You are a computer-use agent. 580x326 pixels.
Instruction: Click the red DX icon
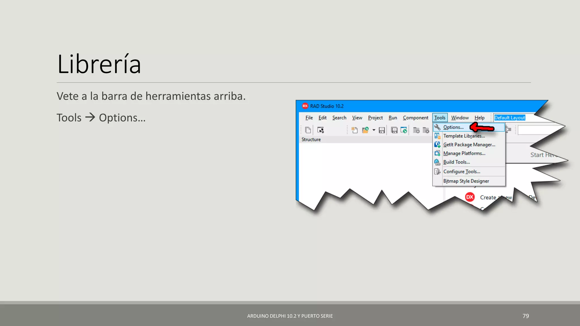click(470, 197)
